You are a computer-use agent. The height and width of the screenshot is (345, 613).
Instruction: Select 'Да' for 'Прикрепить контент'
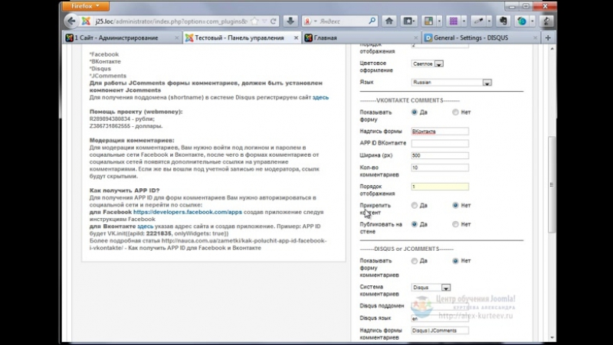[x=415, y=205]
